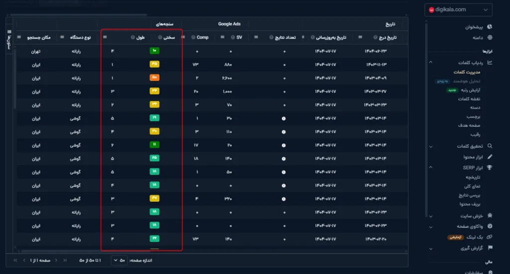Open the اندازه صفحه page size dropdown

tap(119, 261)
